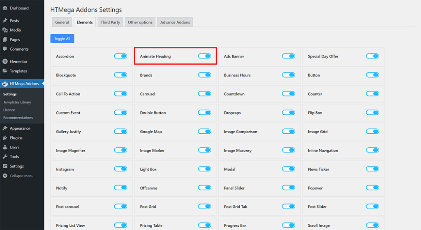Image resolution: width=421 pixels, height=230 pixels.
Task: Click the Plugins plug icon
Action: (x=5, y=138)
